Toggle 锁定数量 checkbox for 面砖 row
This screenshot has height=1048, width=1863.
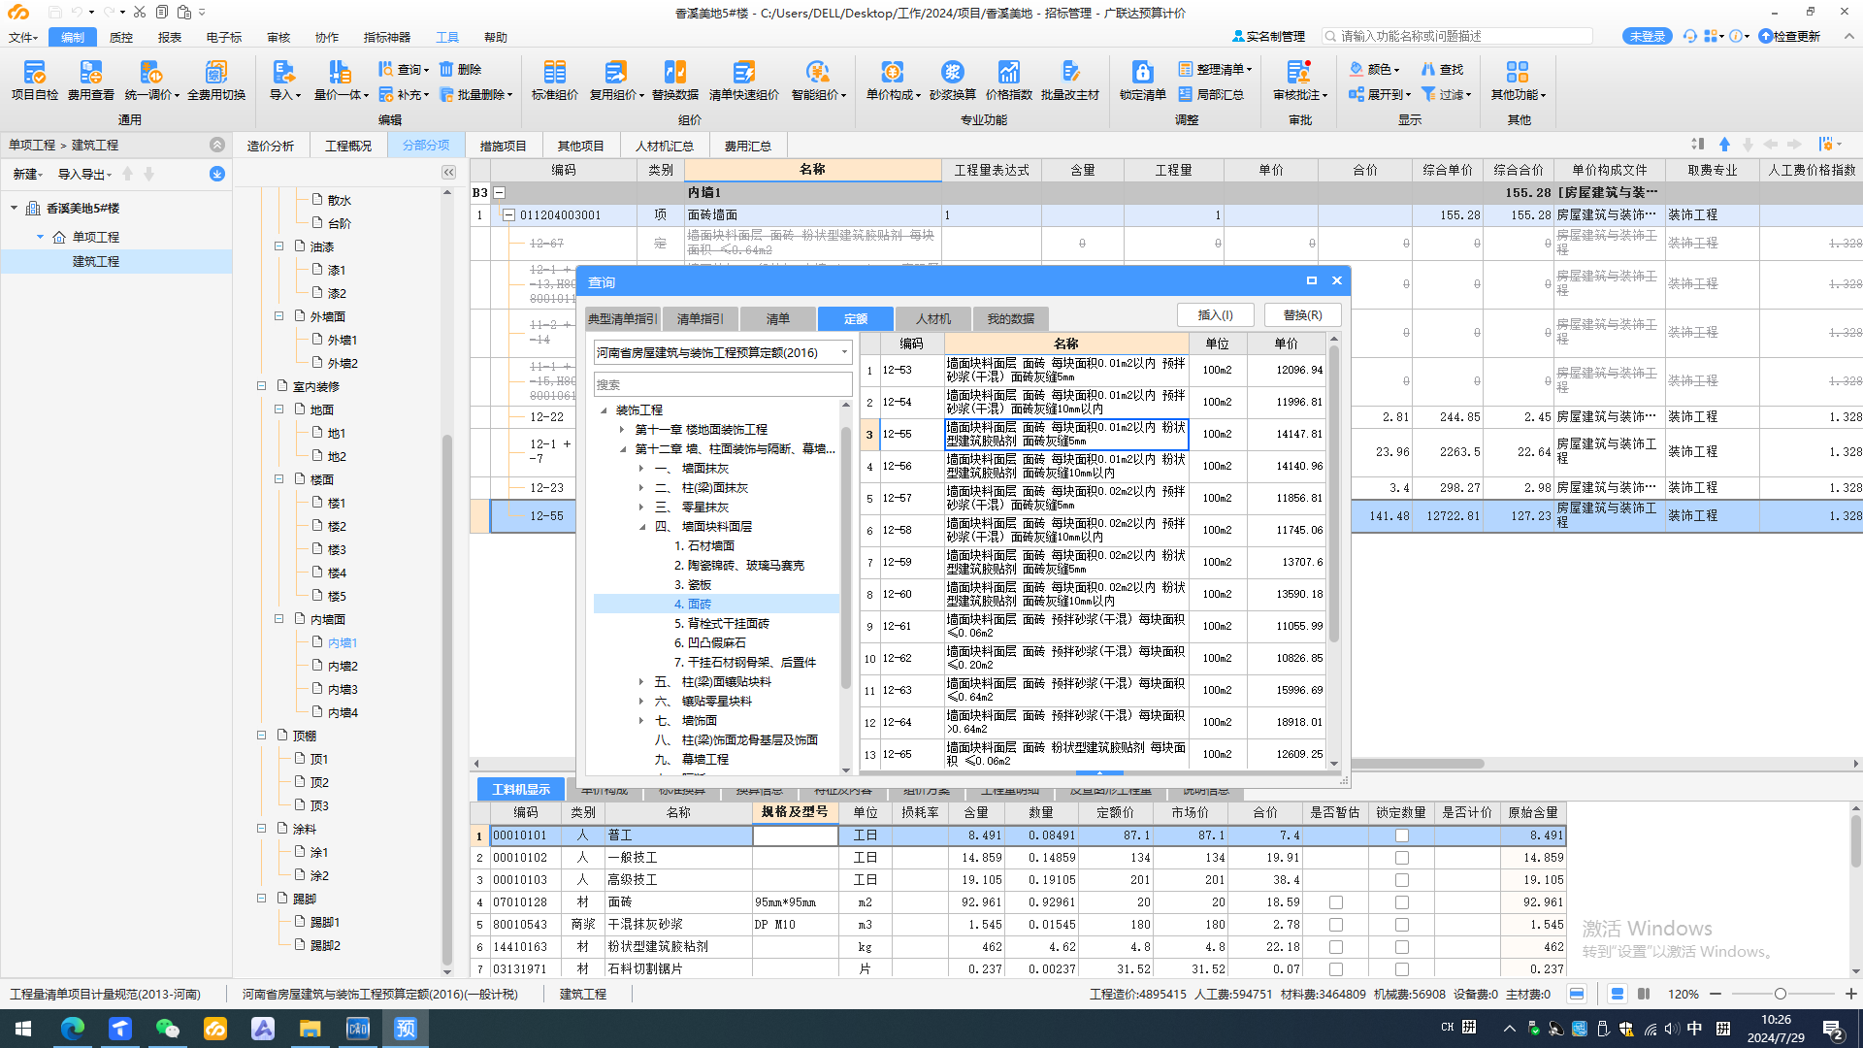click(x=1401, y=902)
